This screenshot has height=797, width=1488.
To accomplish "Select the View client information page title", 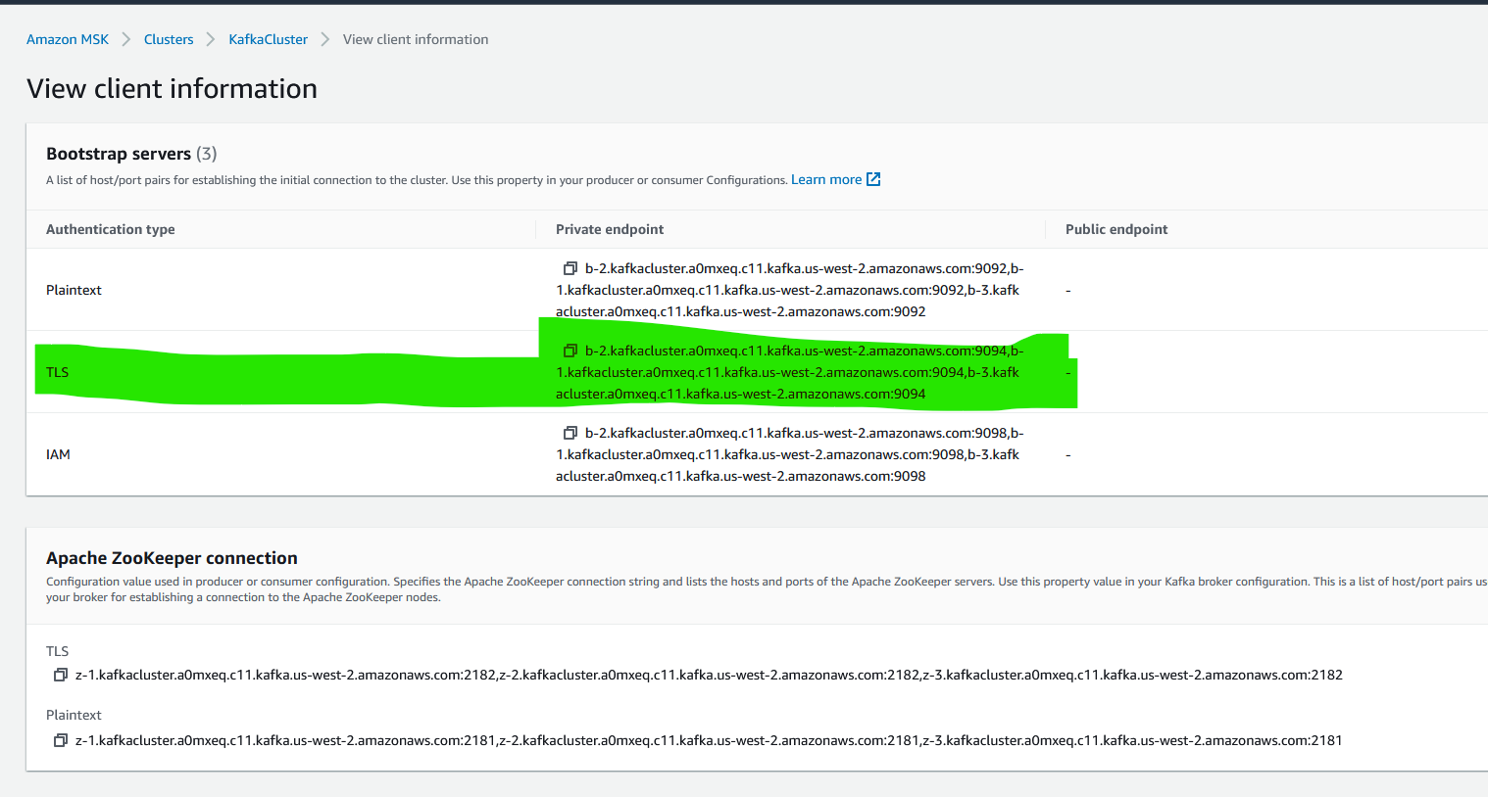I will point(172,89).
